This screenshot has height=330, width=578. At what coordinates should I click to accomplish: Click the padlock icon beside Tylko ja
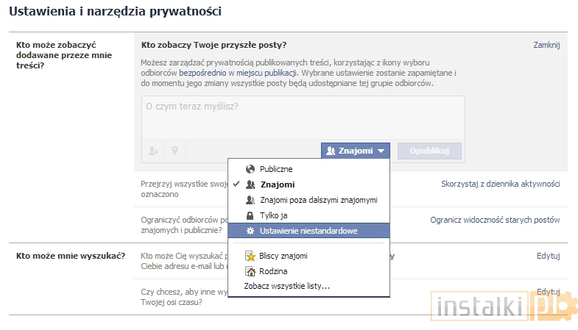[x=250, y=215]
